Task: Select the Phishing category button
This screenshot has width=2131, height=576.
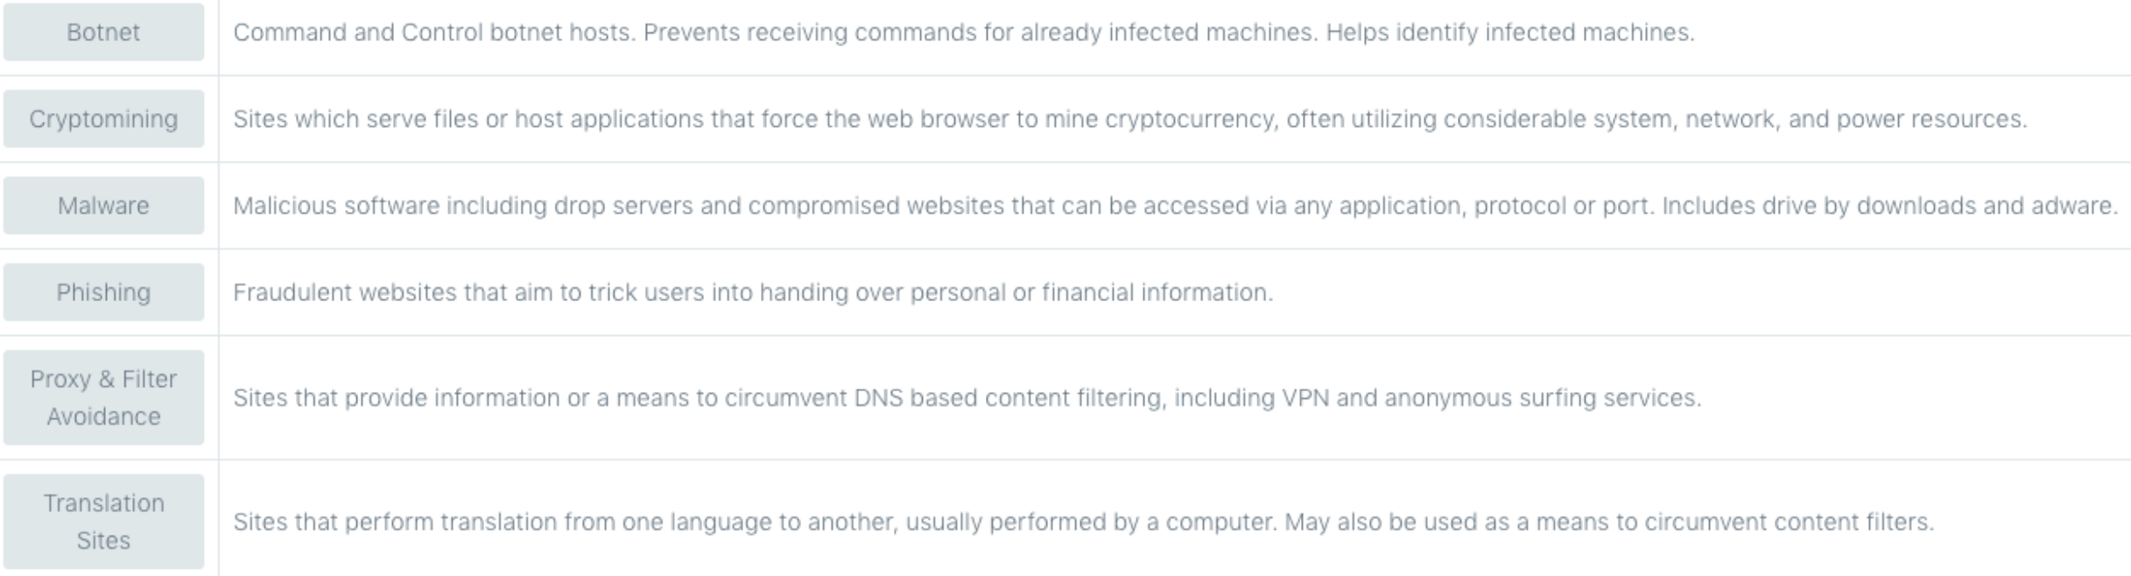Action: [103, 292]
